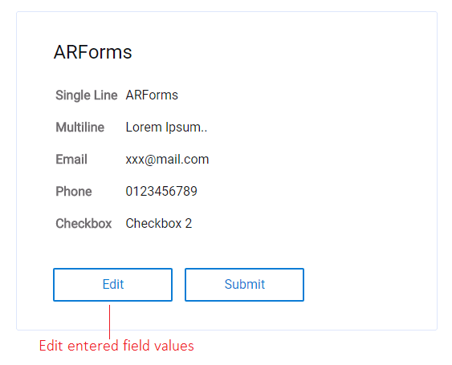Screen dimensions: 452x365
Task: Click the Phone field label
Action: (x=74, y=191)
